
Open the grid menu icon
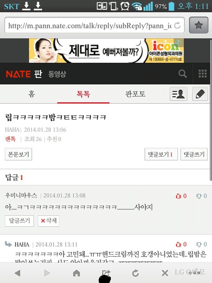click(203, 74)
